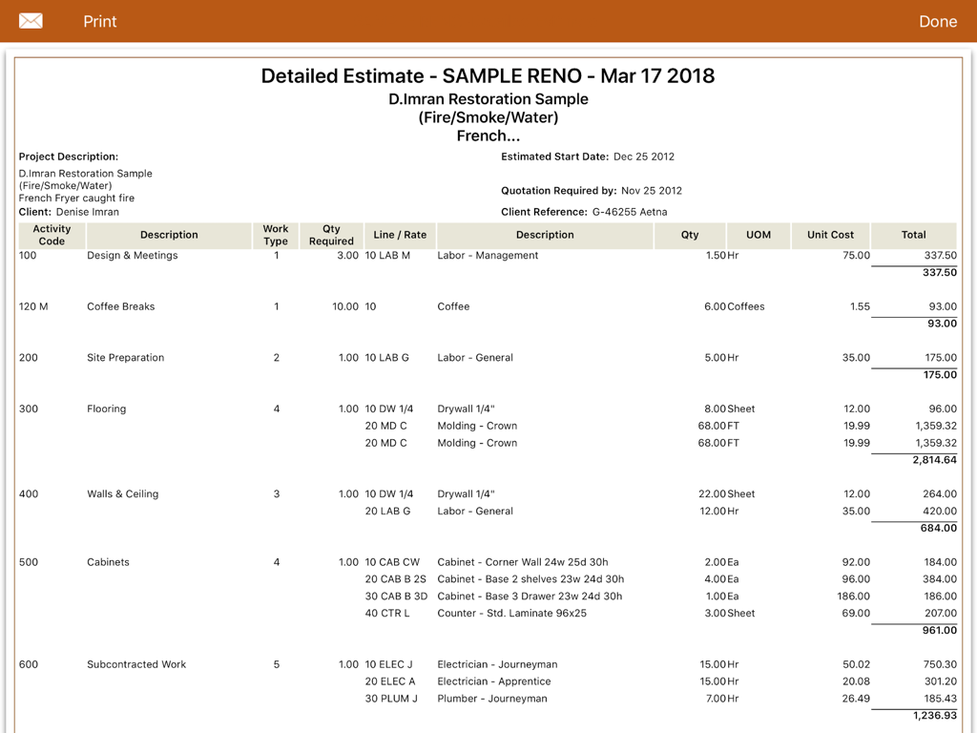Tap Done to close the preview

coord(938,21)
